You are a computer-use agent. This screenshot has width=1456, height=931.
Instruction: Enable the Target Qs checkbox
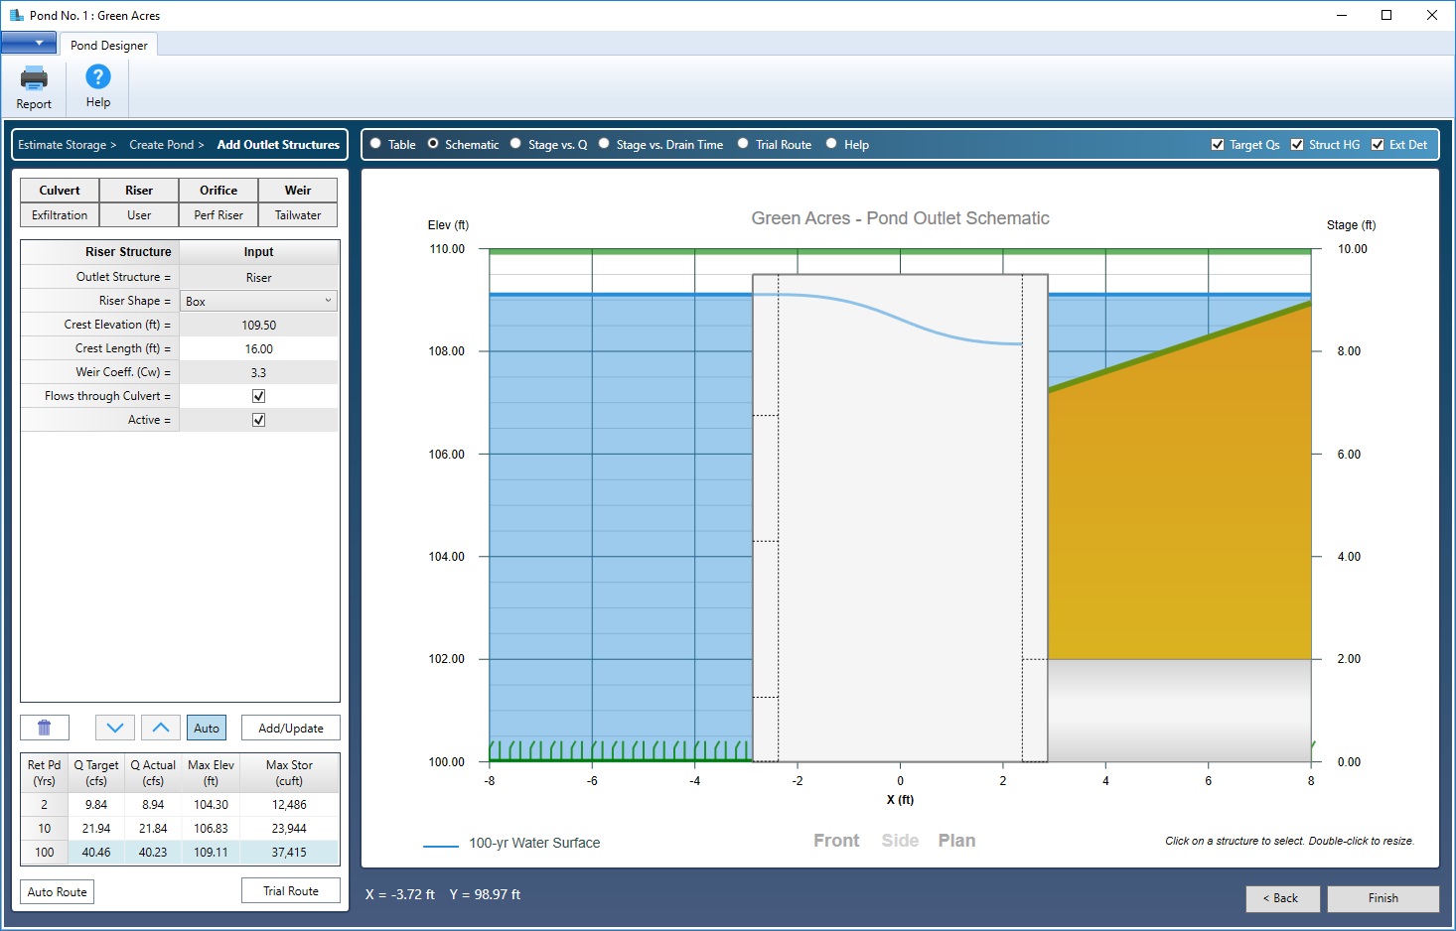click(1217, 143)
